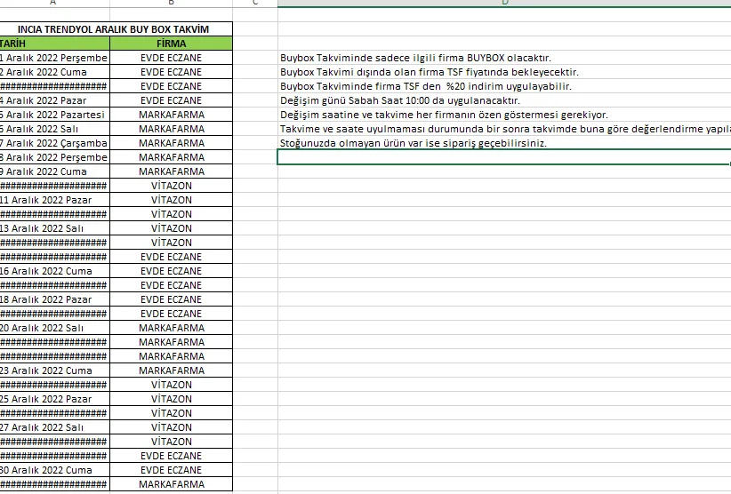731x494 pixels.
Task: Select the date cell 9 Aralık 2022 Cuma
Action: click(54, 171)
